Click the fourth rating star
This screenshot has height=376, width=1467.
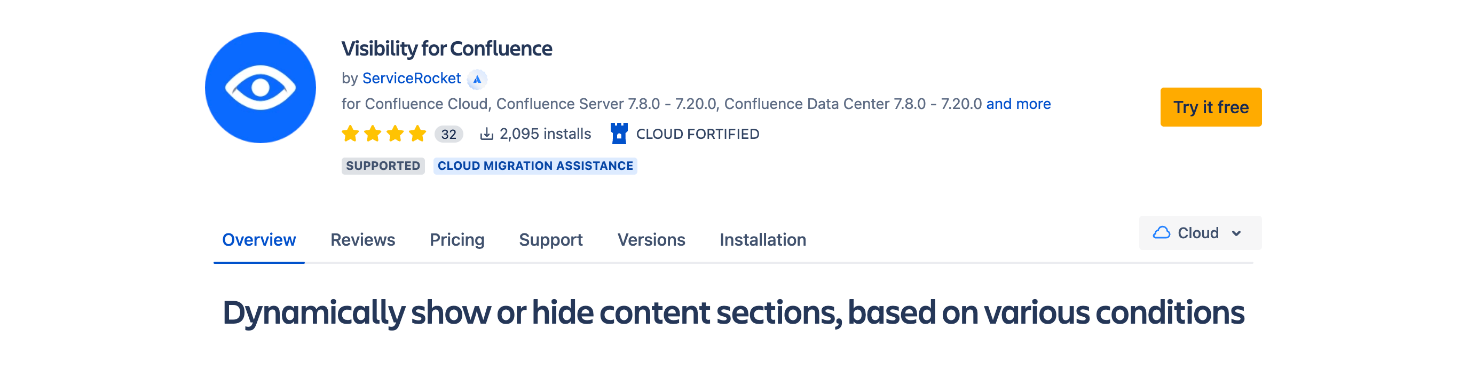tap(417, 134)
